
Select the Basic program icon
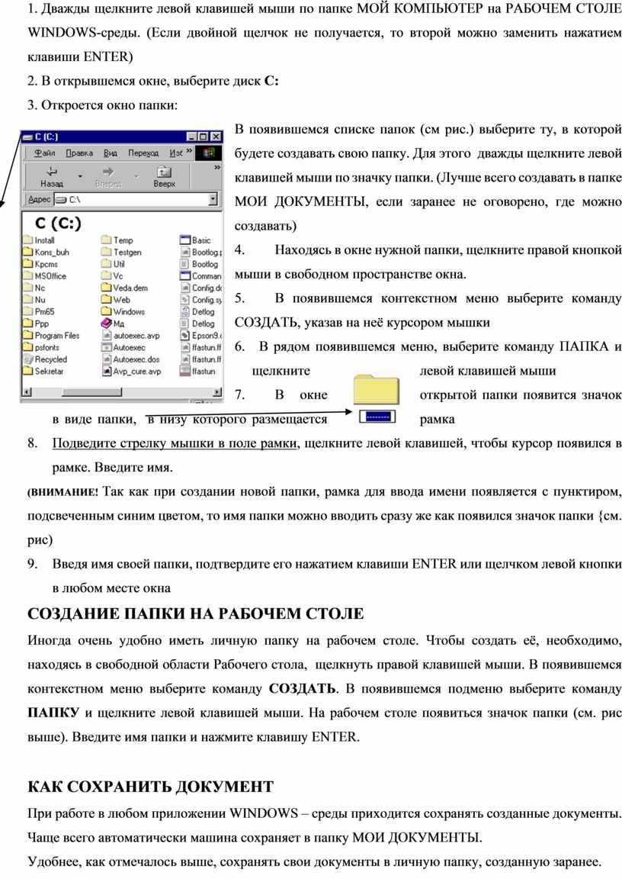tap(185, 240)
